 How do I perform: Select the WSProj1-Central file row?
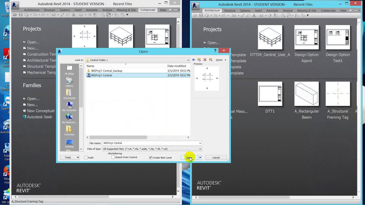tap(138, 75)
